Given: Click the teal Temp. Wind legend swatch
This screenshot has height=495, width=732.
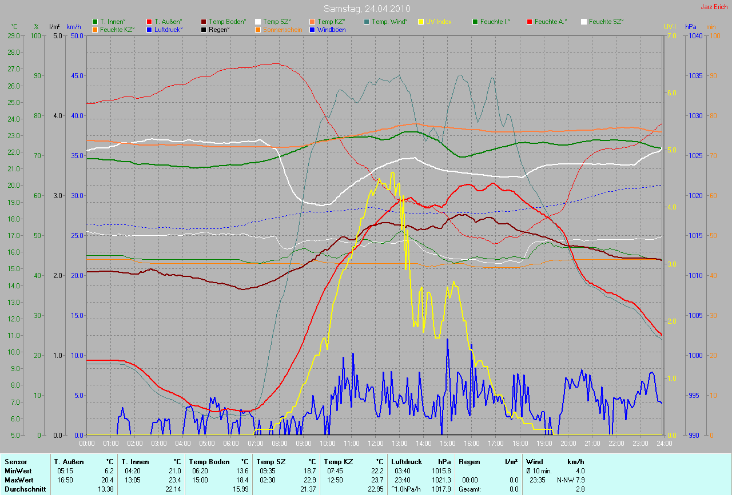Looking at the screenshot, I should [x=367, y=22].
